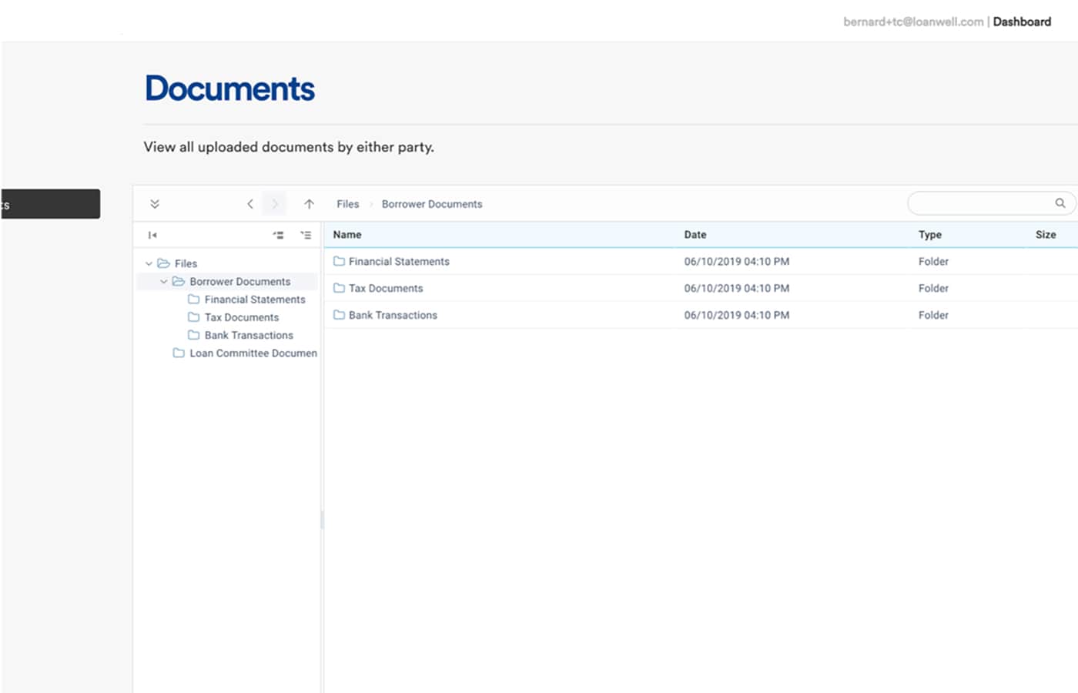Click Tax Documents folder icon in file list
This screenshot has width=1078, height=693.
[339, 288]
